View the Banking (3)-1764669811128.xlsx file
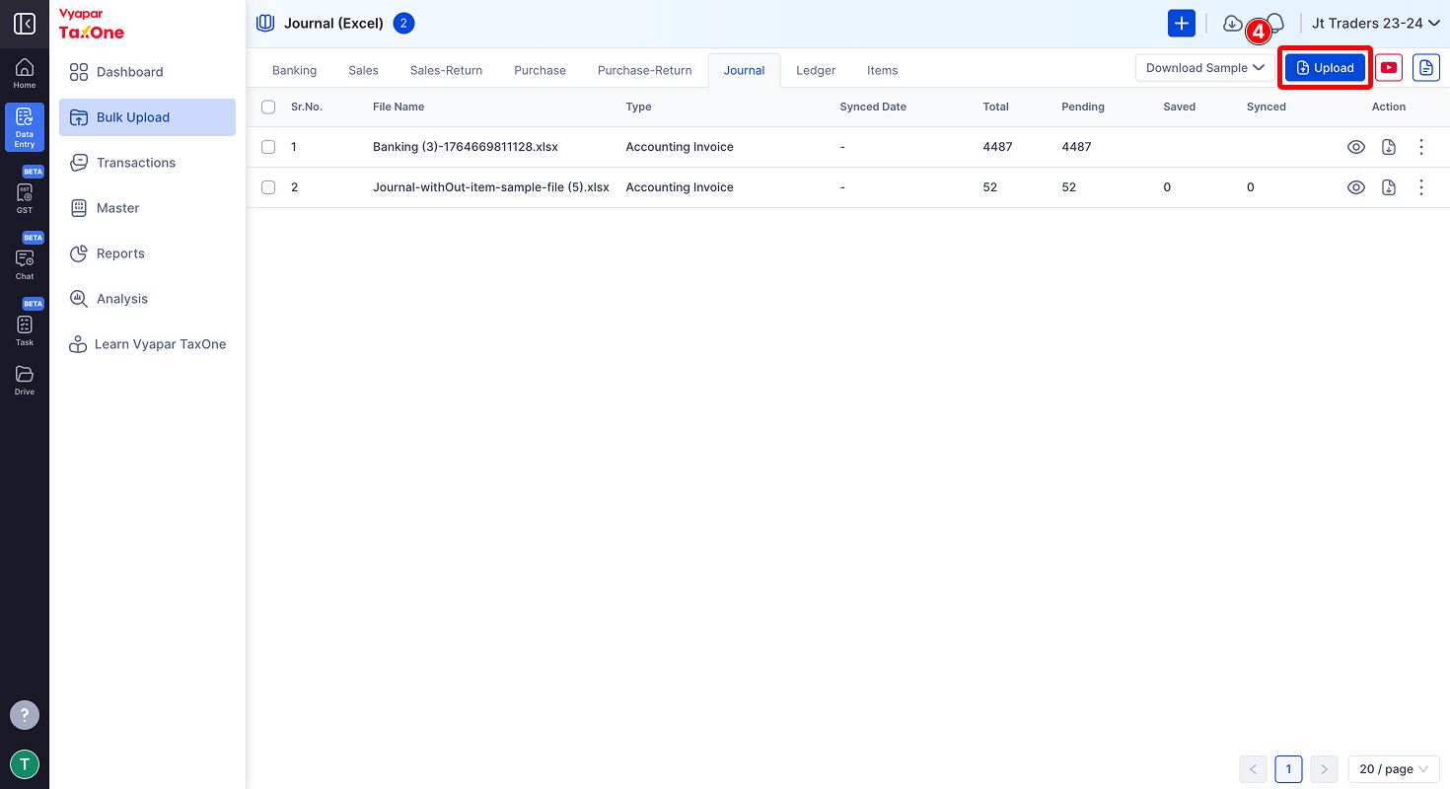The width and height of the screenshot is (1450, 789). [1356, 147]
